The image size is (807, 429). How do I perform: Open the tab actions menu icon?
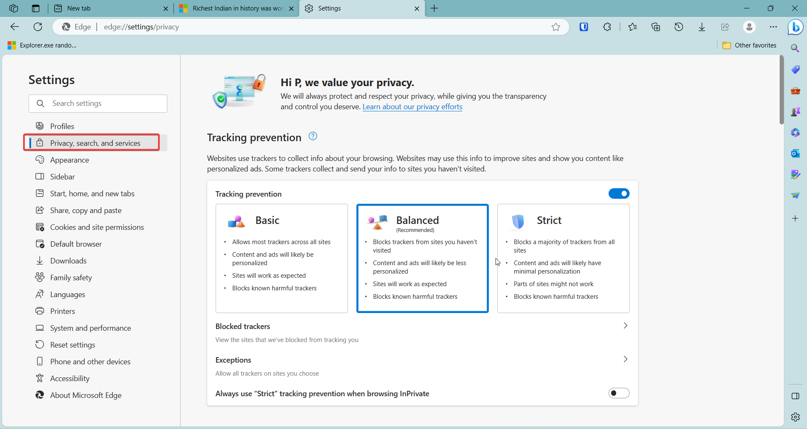point(36,8)
